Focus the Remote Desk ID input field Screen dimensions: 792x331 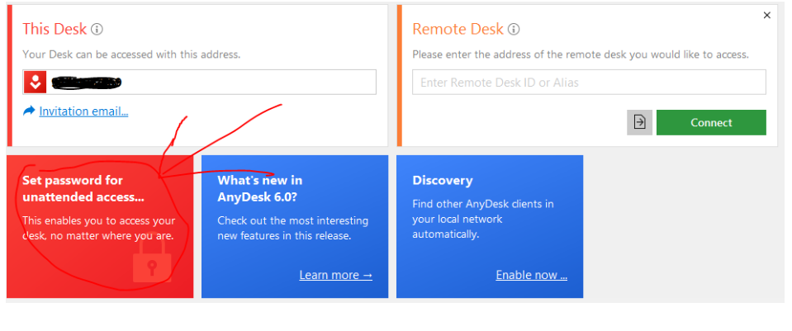tap(589, 83)
